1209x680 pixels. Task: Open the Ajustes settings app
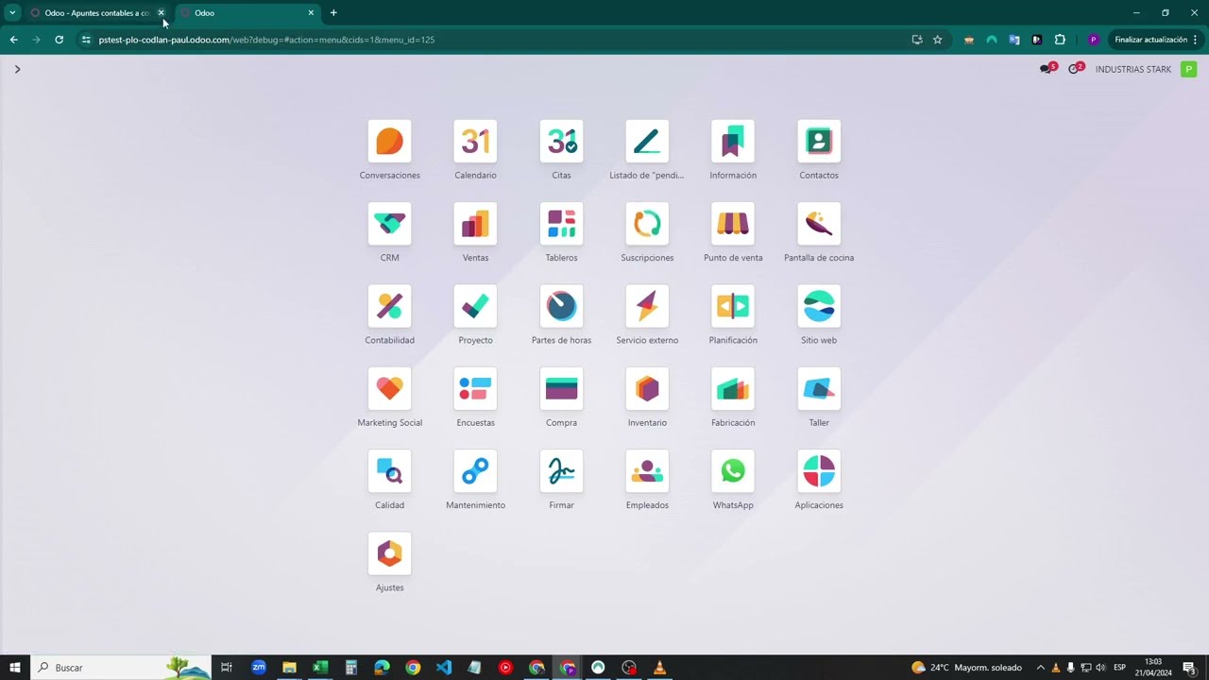[389, 553]
